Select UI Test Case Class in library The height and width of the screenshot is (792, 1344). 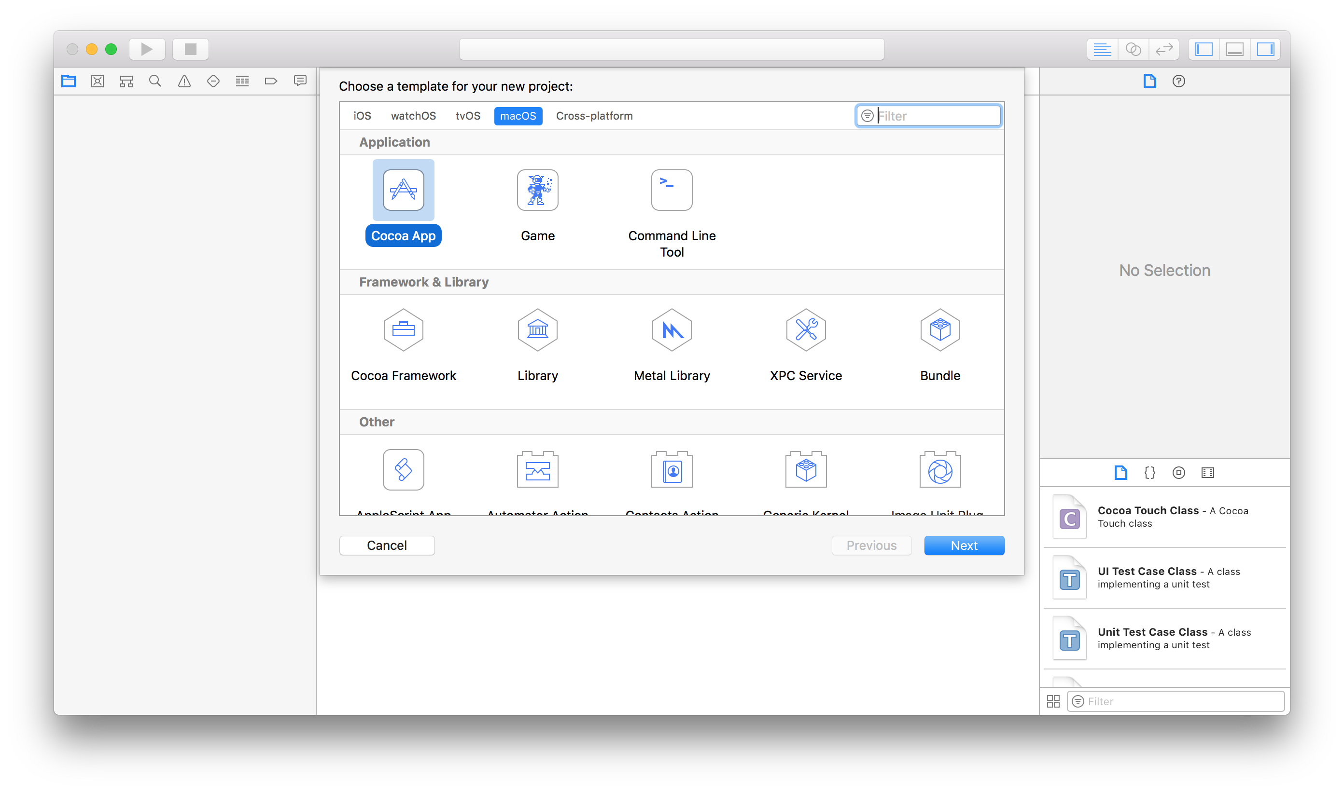tap(1164, 578)
